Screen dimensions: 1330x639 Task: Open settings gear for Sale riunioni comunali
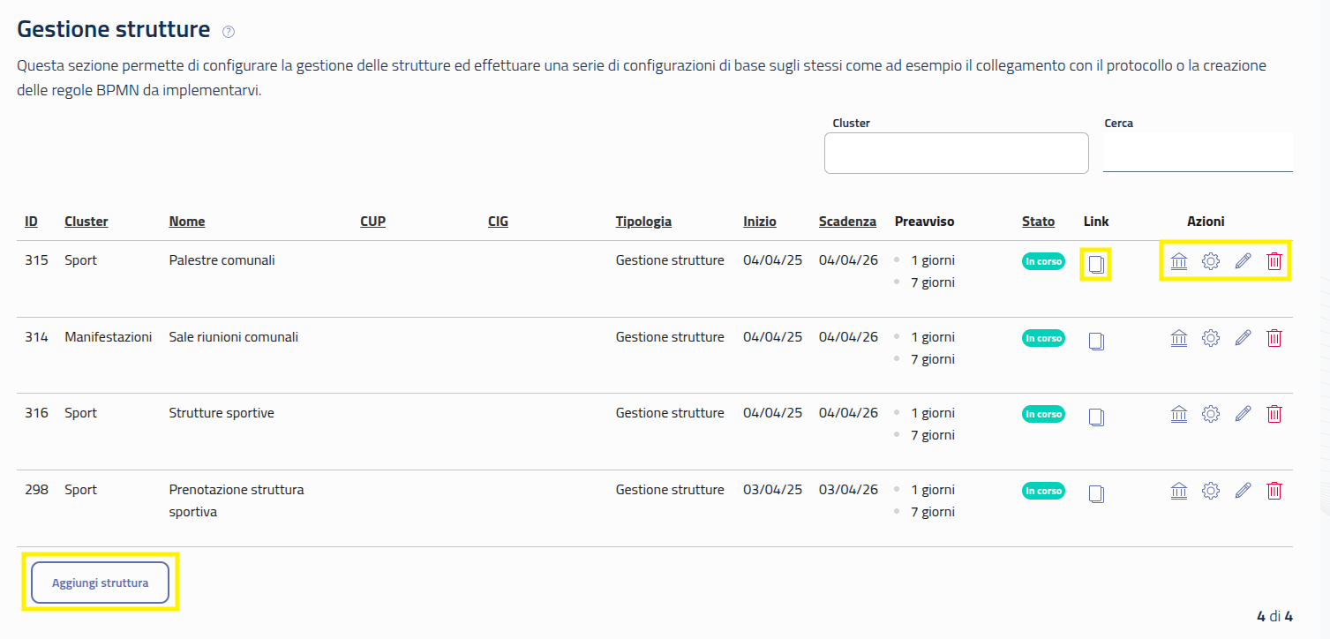click(1211, 337)
